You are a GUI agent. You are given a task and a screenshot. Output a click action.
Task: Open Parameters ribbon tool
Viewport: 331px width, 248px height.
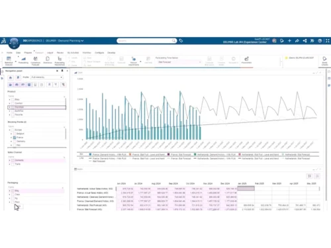[x=246, y=60]
